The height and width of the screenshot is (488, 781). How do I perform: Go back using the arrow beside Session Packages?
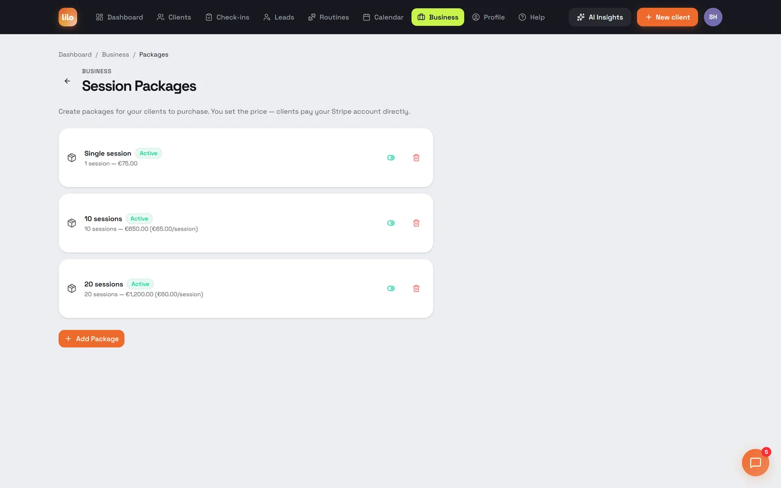(67, 81)
